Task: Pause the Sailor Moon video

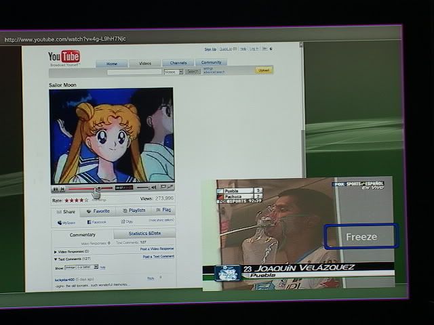Action: tap(56, 189)
